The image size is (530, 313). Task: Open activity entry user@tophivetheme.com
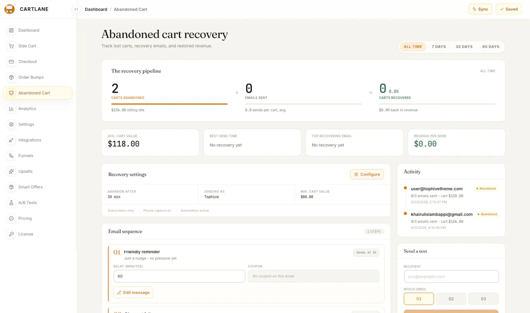(437, 189)
